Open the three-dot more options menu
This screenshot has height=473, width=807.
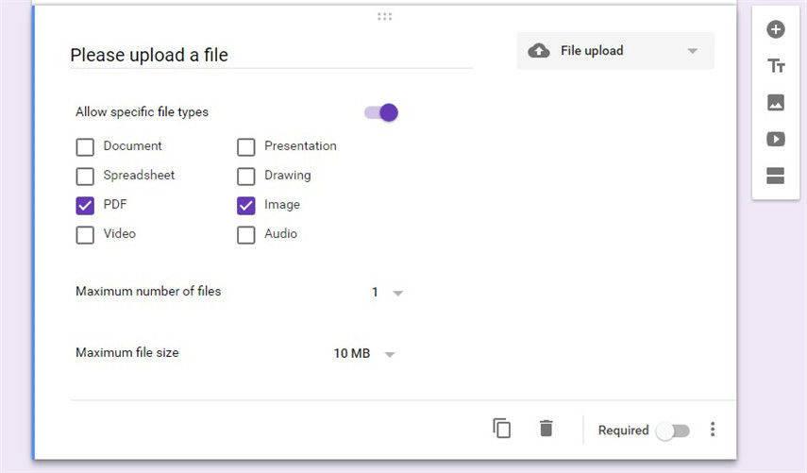tap(713, 430)
